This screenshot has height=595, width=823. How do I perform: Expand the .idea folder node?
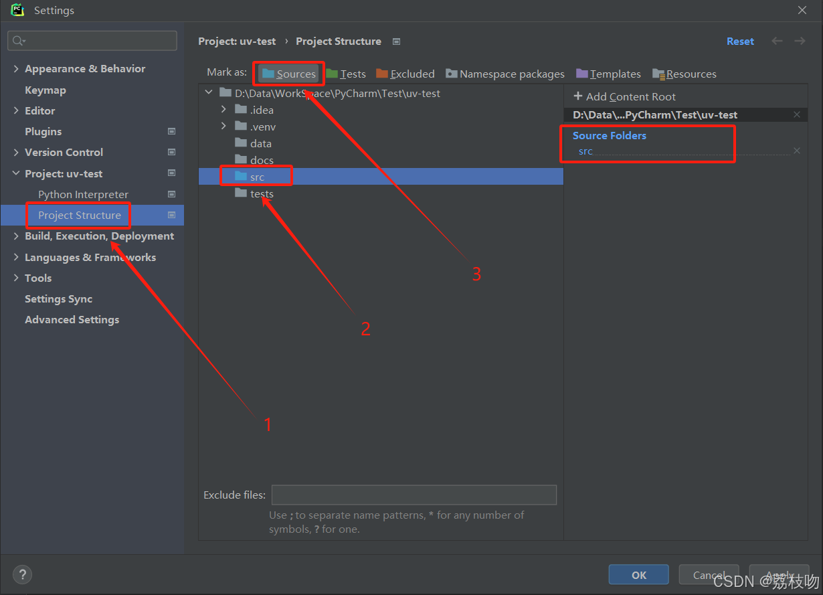click(x=224, y=110)
